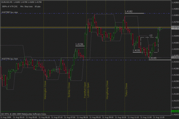Image resolution: width=179 pixels, height=119 pixels.
Task: Click the '11 Aug 07:10' time axis label
Action: (x=57, y=117)
